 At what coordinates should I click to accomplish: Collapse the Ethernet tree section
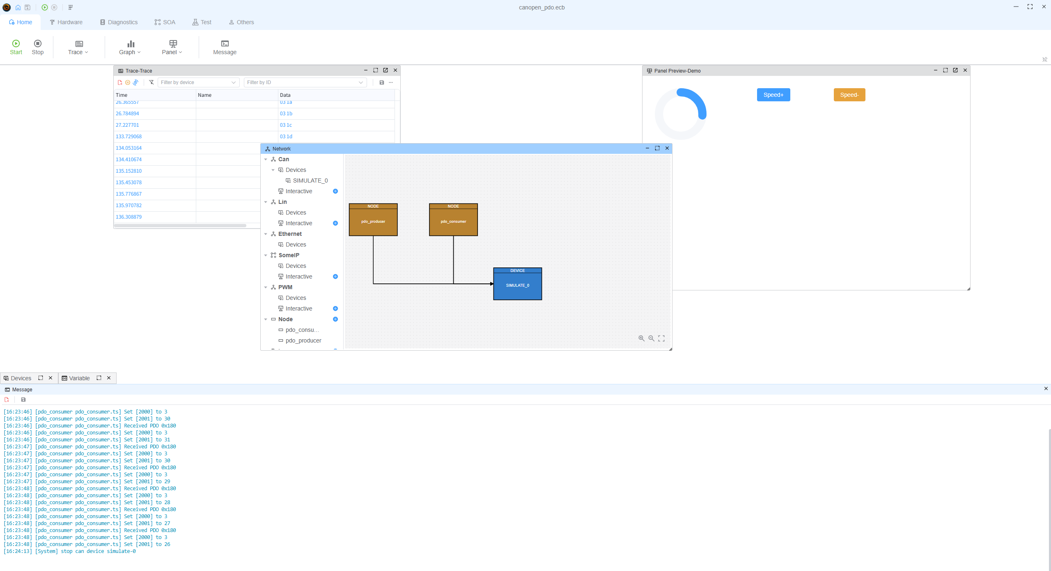[x=266, y=234]
